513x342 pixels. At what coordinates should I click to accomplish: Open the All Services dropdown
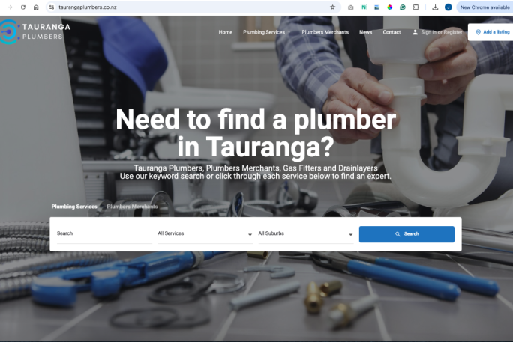[205, 233]
